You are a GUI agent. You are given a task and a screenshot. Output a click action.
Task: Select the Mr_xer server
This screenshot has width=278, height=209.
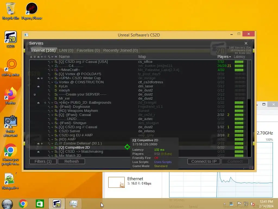tap(138, 99)
